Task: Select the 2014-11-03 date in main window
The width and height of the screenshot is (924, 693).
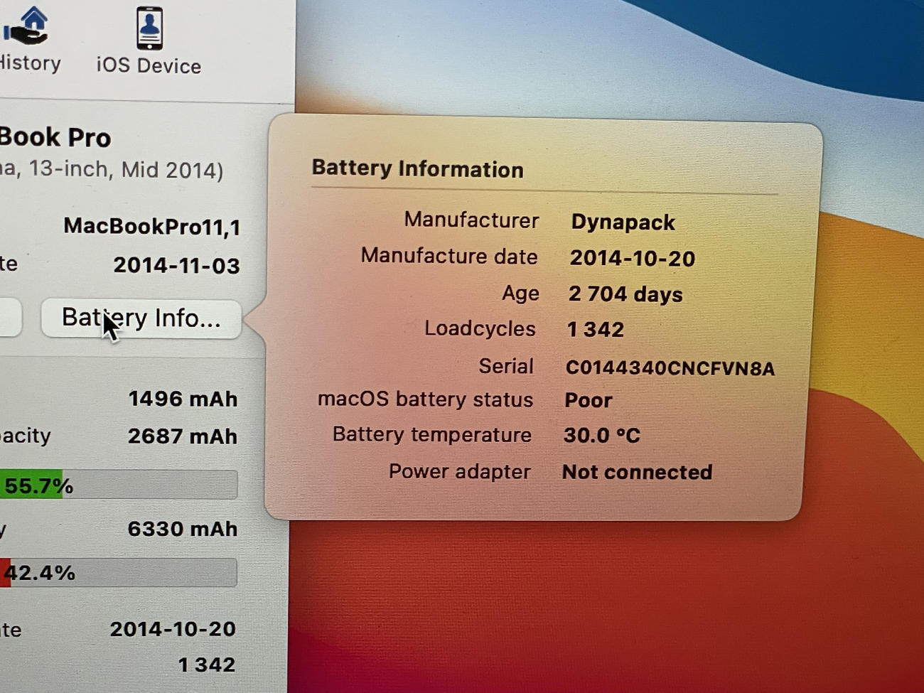Action: point(176,265)
